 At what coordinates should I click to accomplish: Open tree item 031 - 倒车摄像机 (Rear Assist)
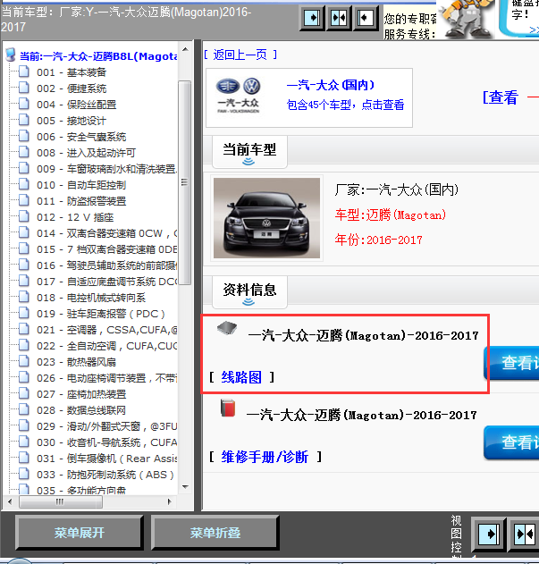[107, 459]
